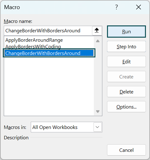Edit the selected macro
Image resolution: width=150 pixels, height=160 pixels.
(126, 62)
